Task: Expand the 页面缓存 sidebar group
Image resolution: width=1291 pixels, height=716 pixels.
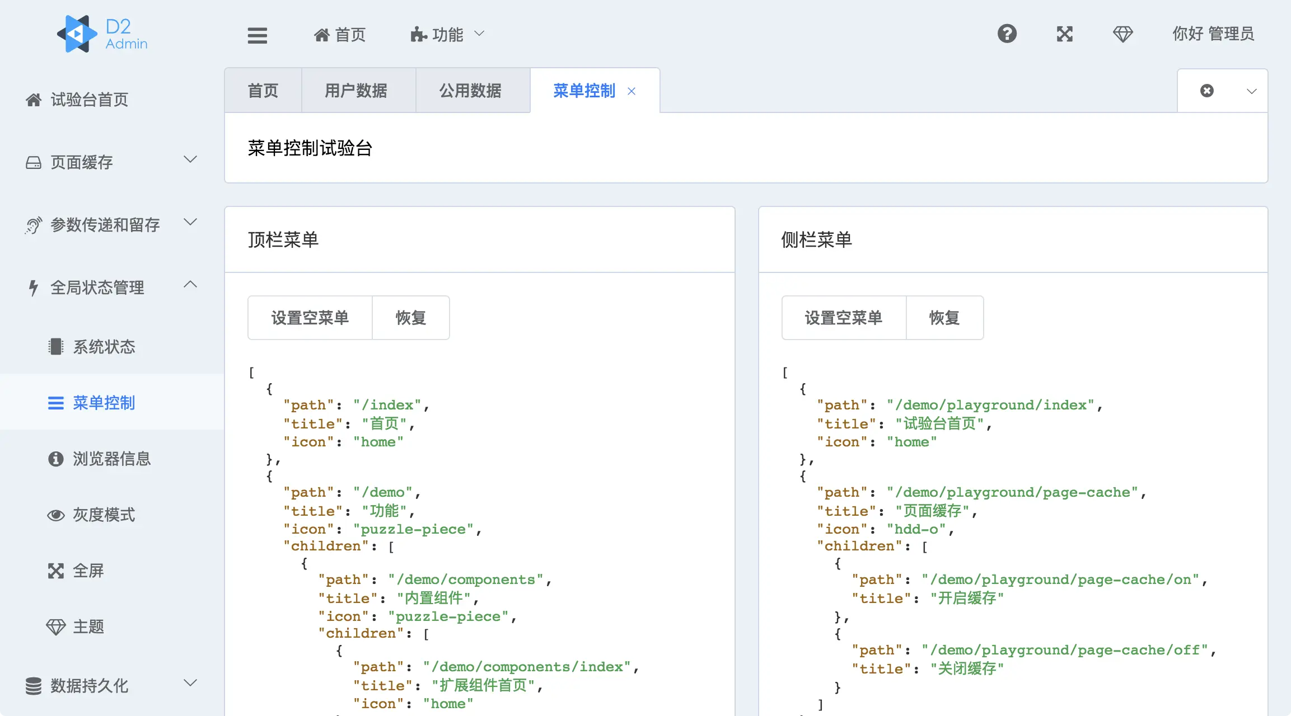Action: pyautogui.click(x=112, y=162)
